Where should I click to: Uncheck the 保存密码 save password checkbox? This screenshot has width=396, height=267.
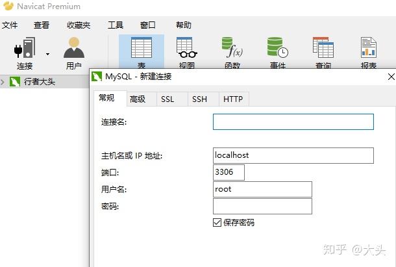point(217,222)
